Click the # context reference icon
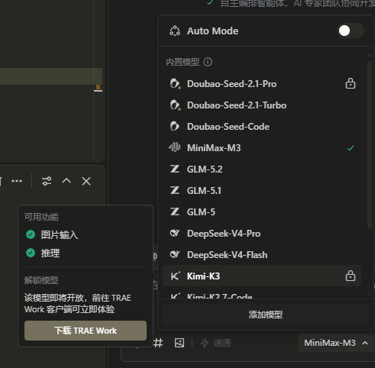The height and width of the screenshot is (368, 375). 158,343
